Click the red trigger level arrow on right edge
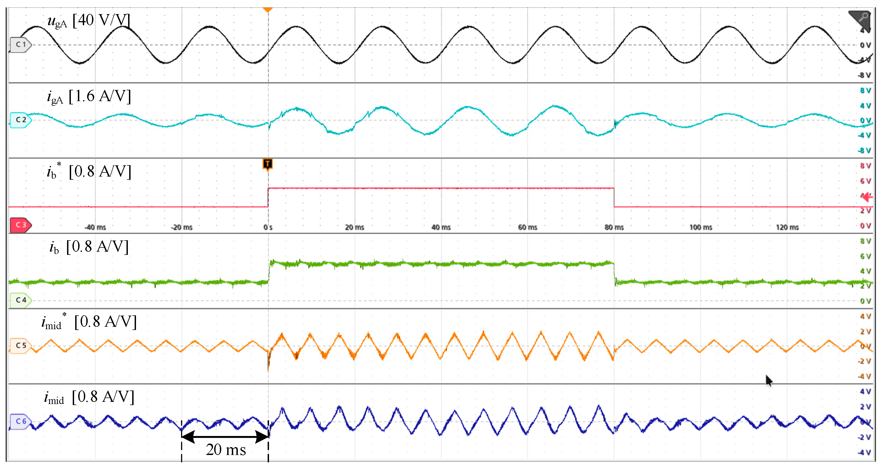Viewport: 883px width, 468px height. click(x=867, y=197)
